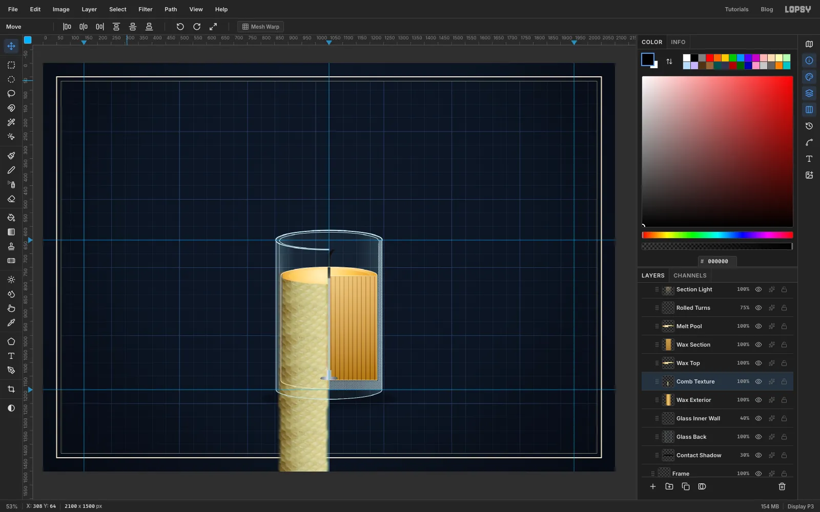820x512 pixels.
Task: Select the Gradient tool
Action: click(x=11, y=232)
